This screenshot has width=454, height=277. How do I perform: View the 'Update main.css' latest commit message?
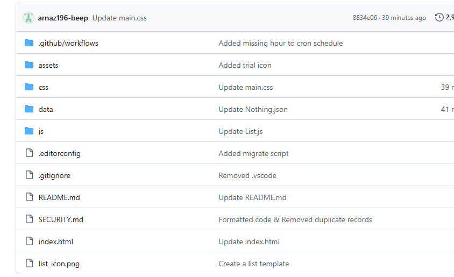(119, 18)
